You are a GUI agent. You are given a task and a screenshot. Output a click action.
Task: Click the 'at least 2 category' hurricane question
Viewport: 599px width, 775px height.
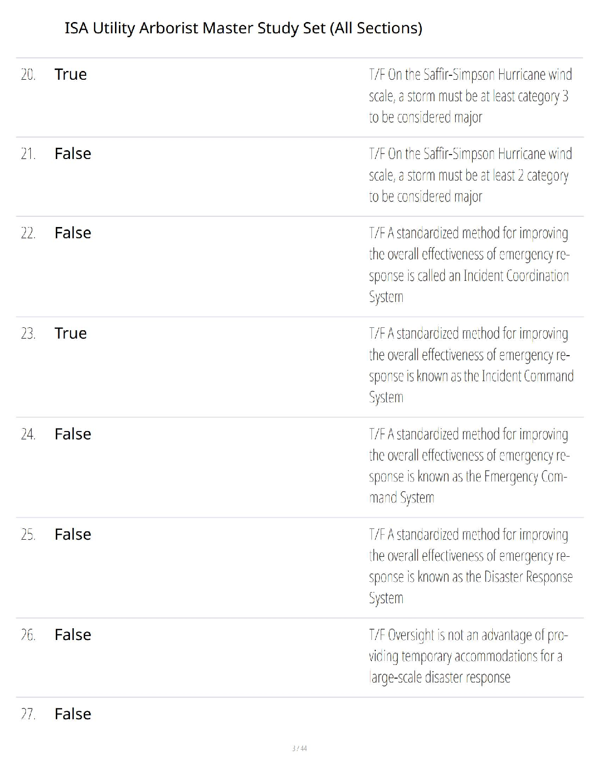470,175
